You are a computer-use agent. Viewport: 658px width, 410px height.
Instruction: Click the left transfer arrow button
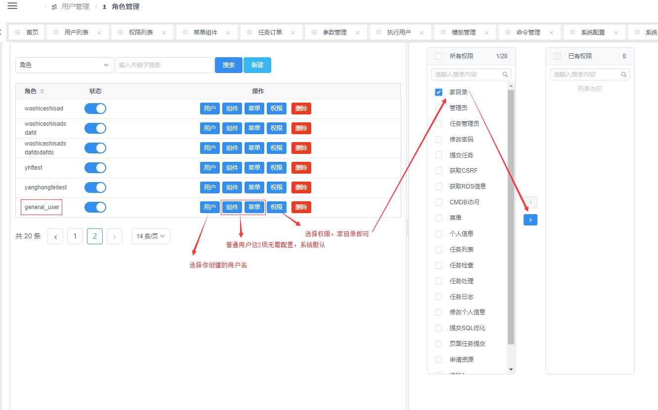(531, 202)
